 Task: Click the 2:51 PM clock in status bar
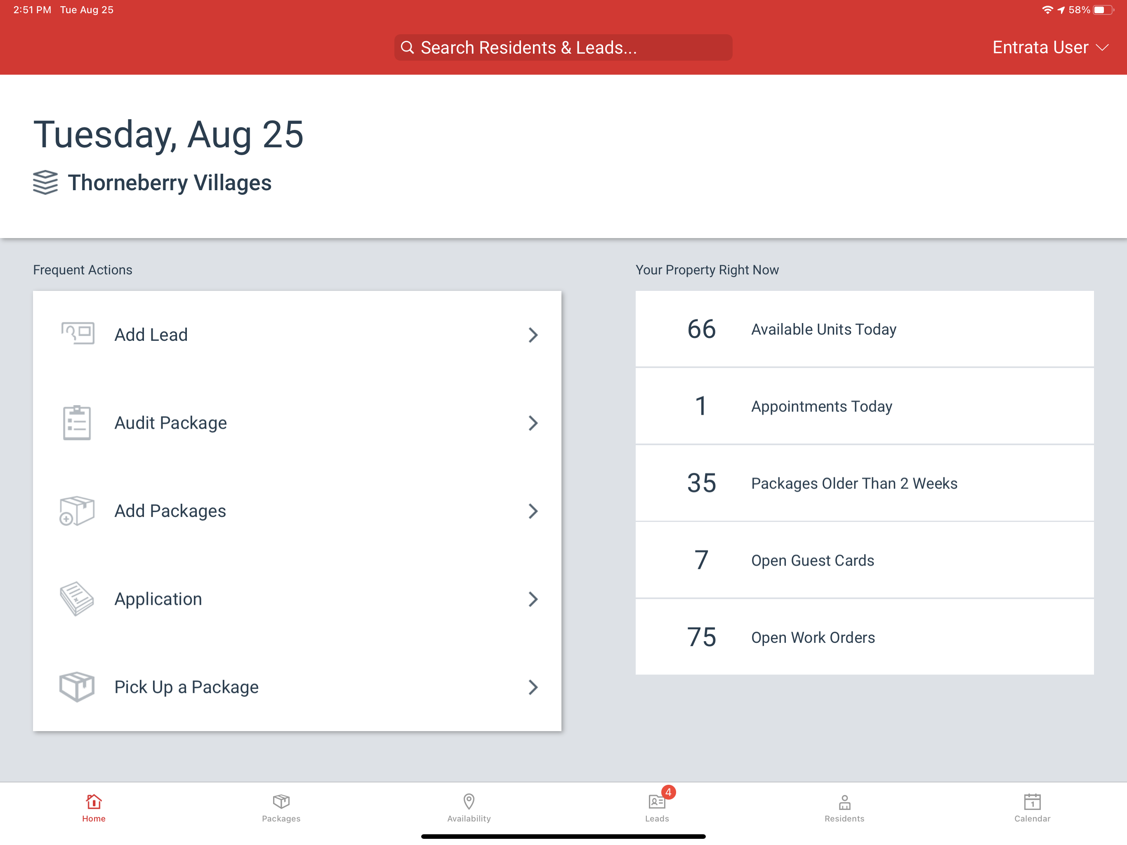pos(32,9)
